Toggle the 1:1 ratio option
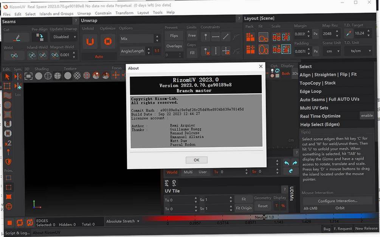Screen dimensions: 380x237 point(157,51)
